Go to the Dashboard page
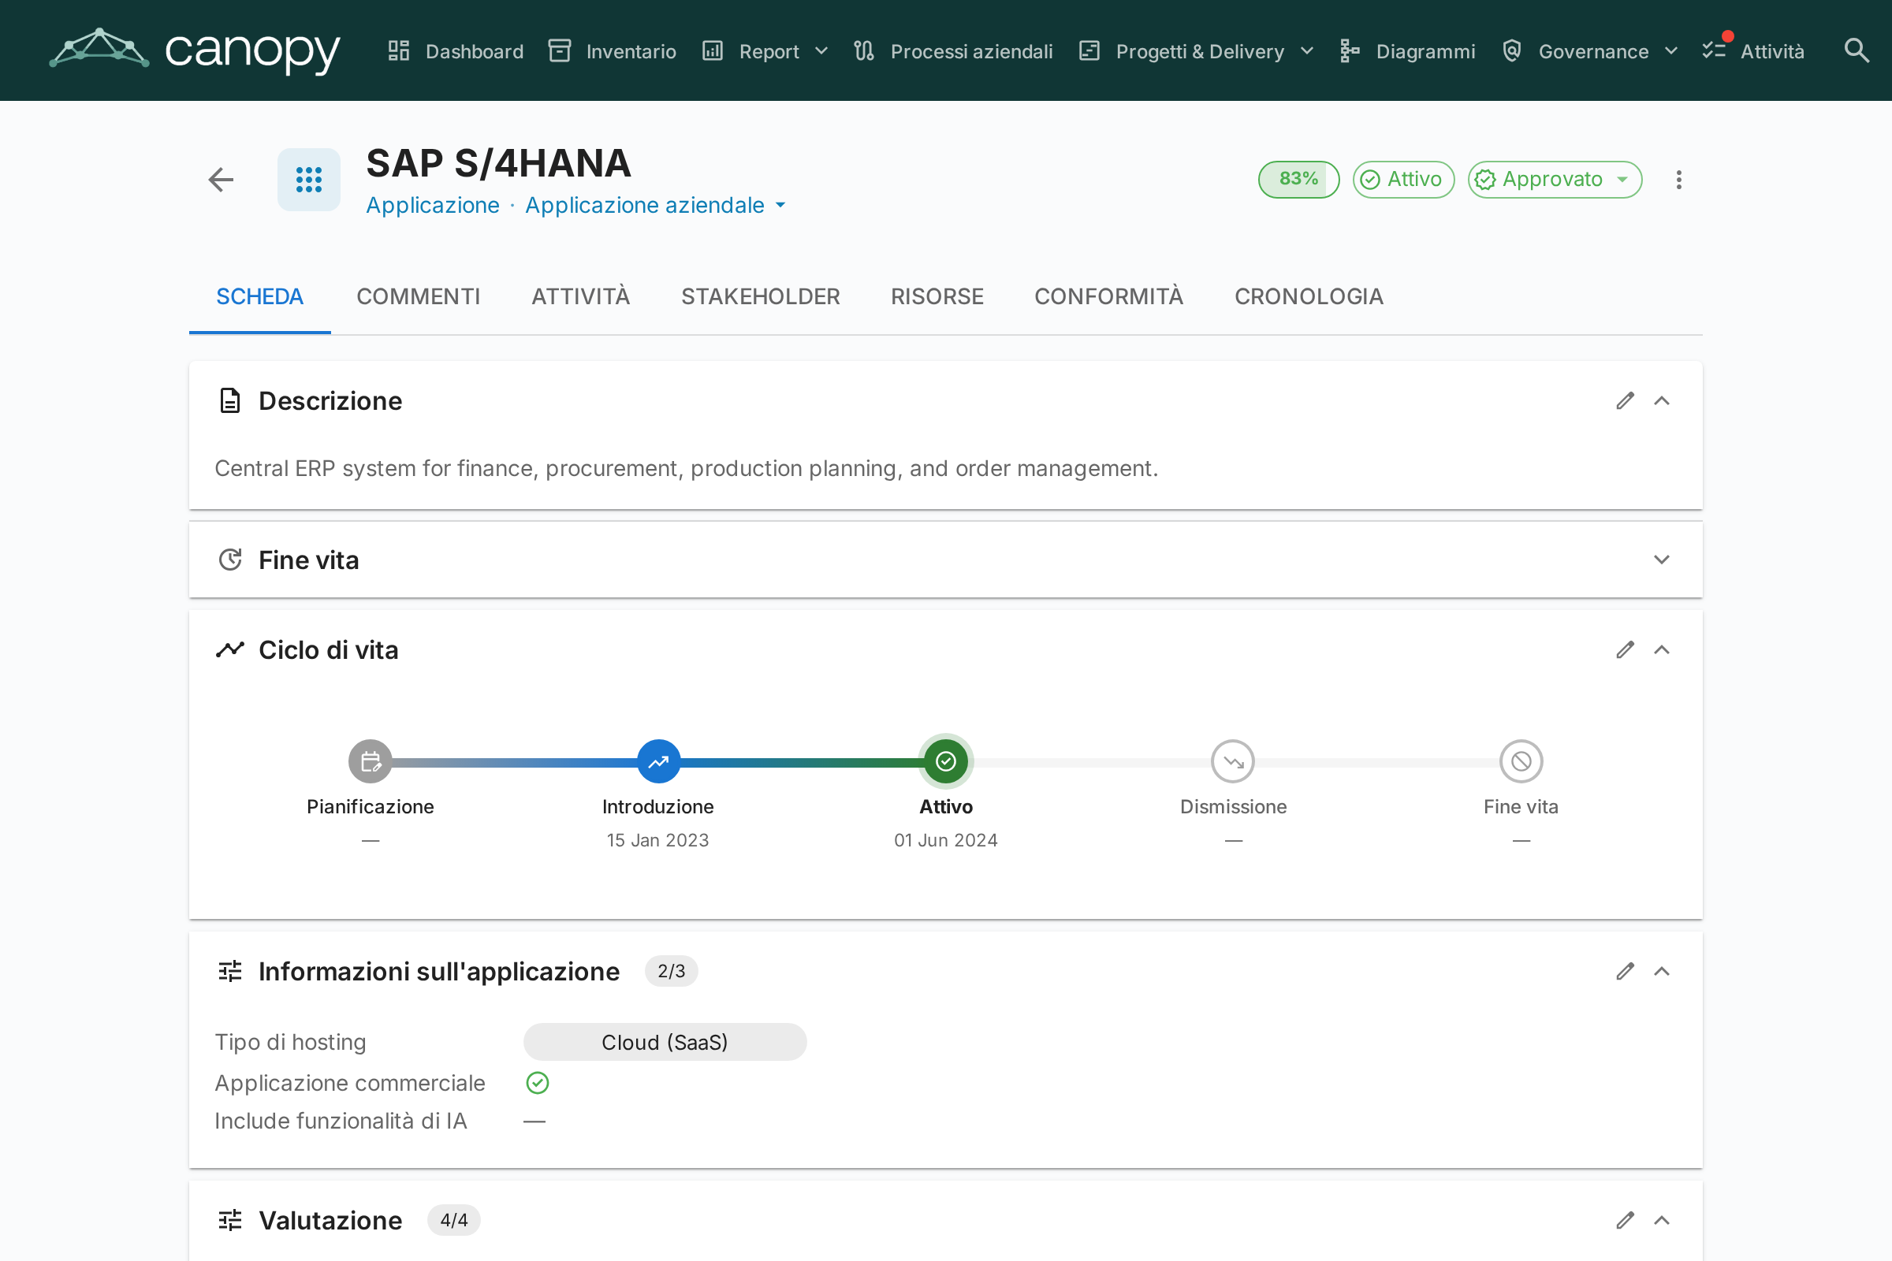 456,51
